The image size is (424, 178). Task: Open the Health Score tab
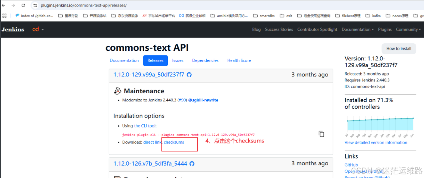239,60
